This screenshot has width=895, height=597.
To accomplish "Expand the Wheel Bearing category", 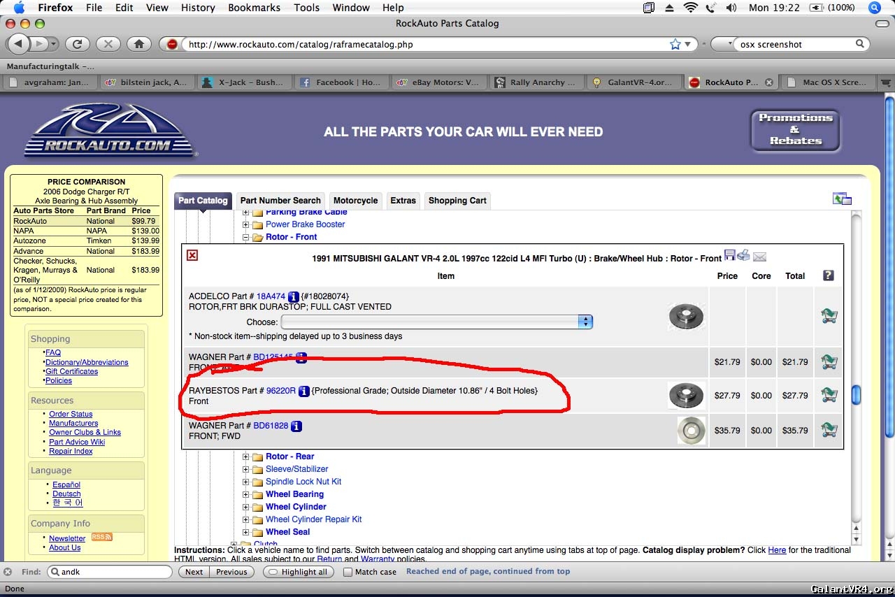I will 246,494.
